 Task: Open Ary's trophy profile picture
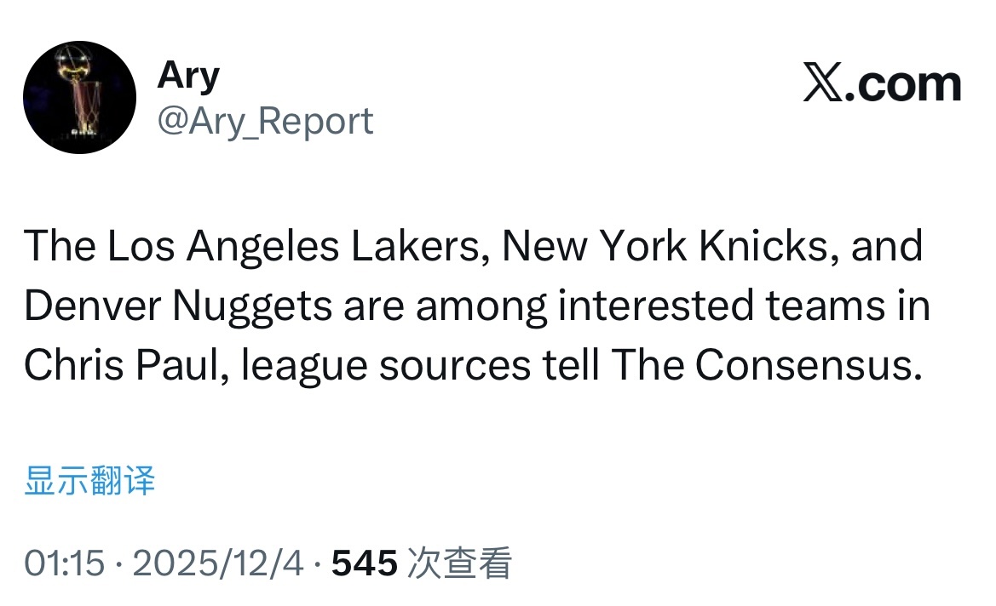coord(79,97)
